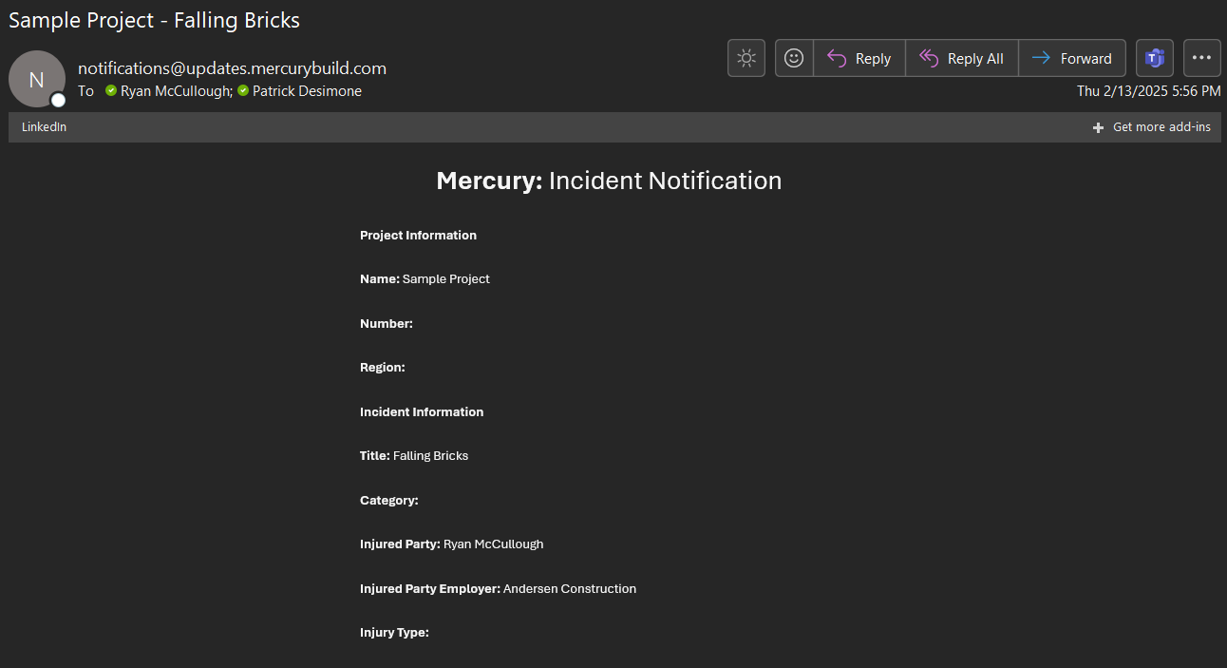Click the notifications@updates.mercurybuild.com sender address
The width and height of the screenshot is (1227, 668).
pyautogui.click(x=232, y=68)
